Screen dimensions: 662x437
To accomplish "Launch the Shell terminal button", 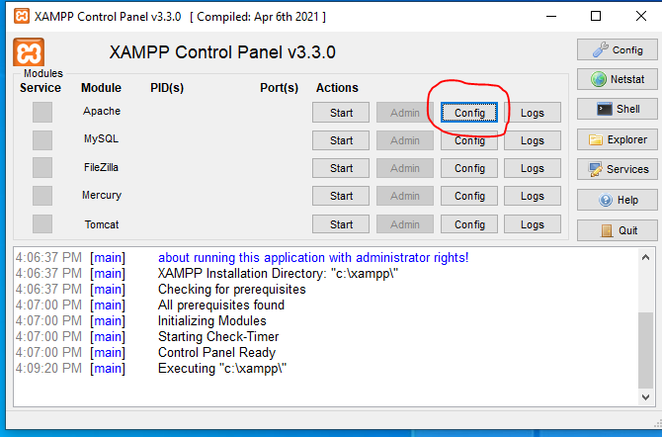I will (x=618, y=109).
